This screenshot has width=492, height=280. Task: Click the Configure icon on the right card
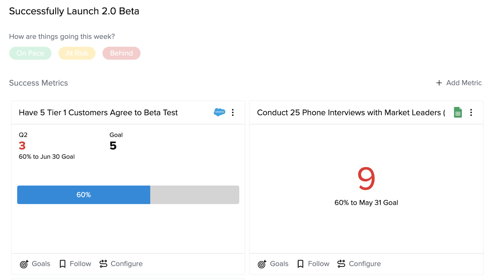click(x=341, y=264)
